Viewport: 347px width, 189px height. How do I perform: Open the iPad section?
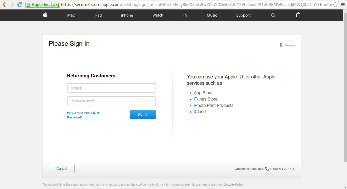98,15
